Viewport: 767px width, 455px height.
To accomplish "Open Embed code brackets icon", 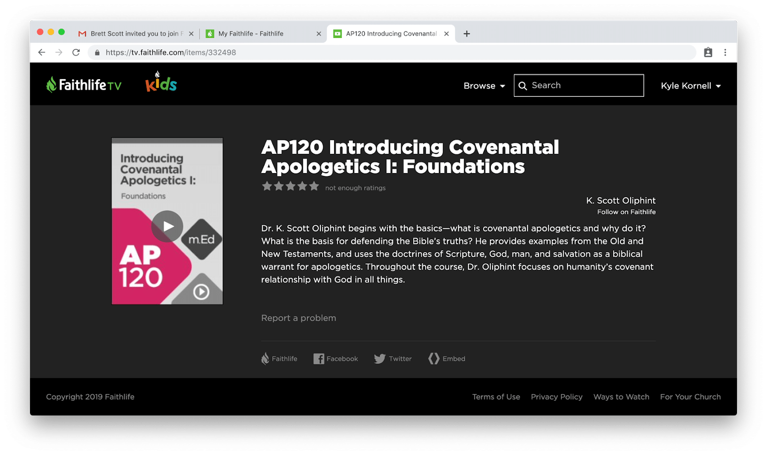I will [434, 359].
